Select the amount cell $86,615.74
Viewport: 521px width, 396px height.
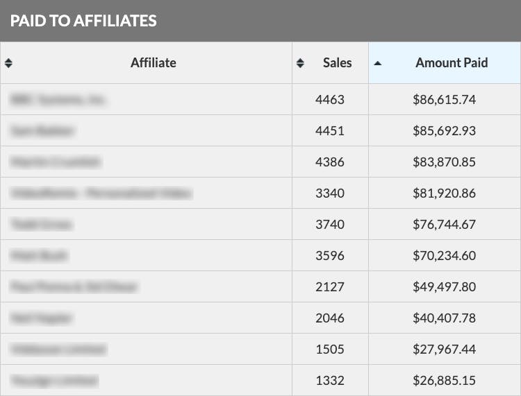tap(445, 100)
